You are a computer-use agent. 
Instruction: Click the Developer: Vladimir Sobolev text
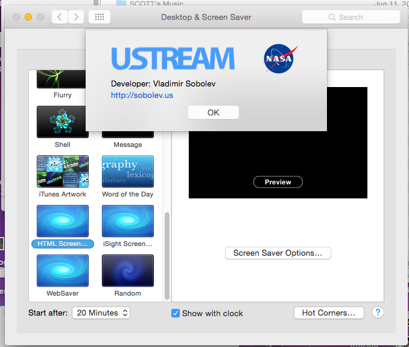tap(163, 83)
